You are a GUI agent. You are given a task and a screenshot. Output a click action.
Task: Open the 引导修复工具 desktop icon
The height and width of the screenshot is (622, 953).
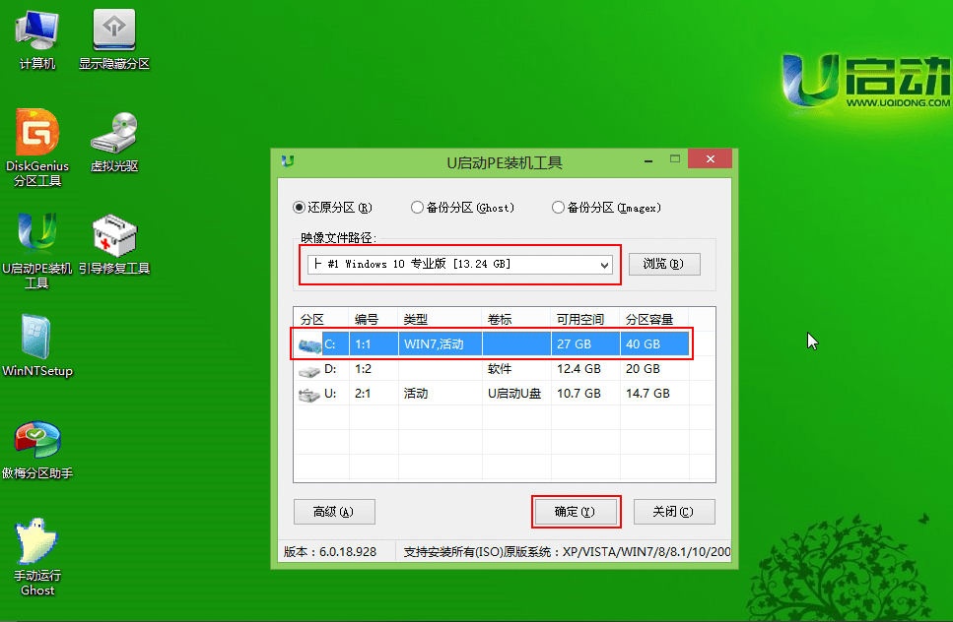113,244
